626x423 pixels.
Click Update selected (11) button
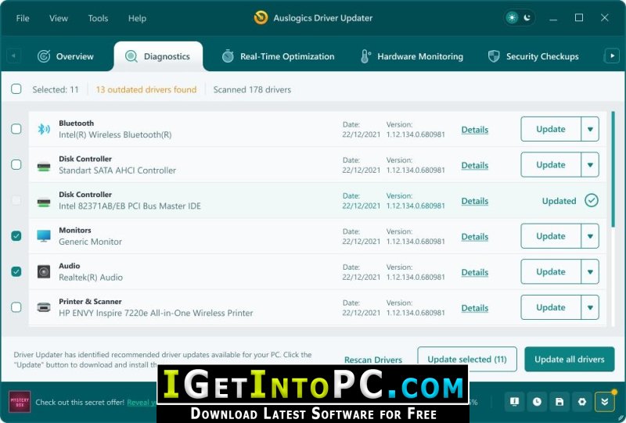467,359
